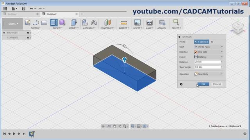
Task: Open the MODIFY menu
Action: (74, 28)
